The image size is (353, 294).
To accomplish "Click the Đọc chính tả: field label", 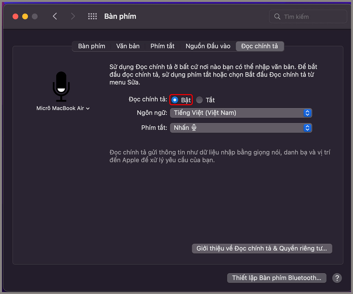I will point(148,99).
